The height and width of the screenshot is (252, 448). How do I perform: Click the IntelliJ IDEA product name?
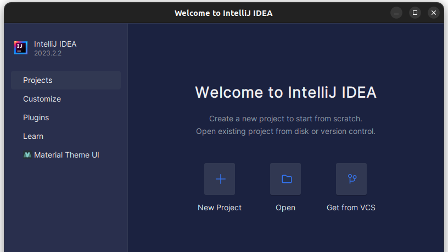coord(55,44)
